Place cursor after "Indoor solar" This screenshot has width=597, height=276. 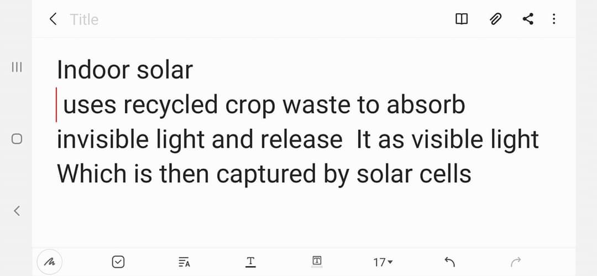click(x=193, y=70)
